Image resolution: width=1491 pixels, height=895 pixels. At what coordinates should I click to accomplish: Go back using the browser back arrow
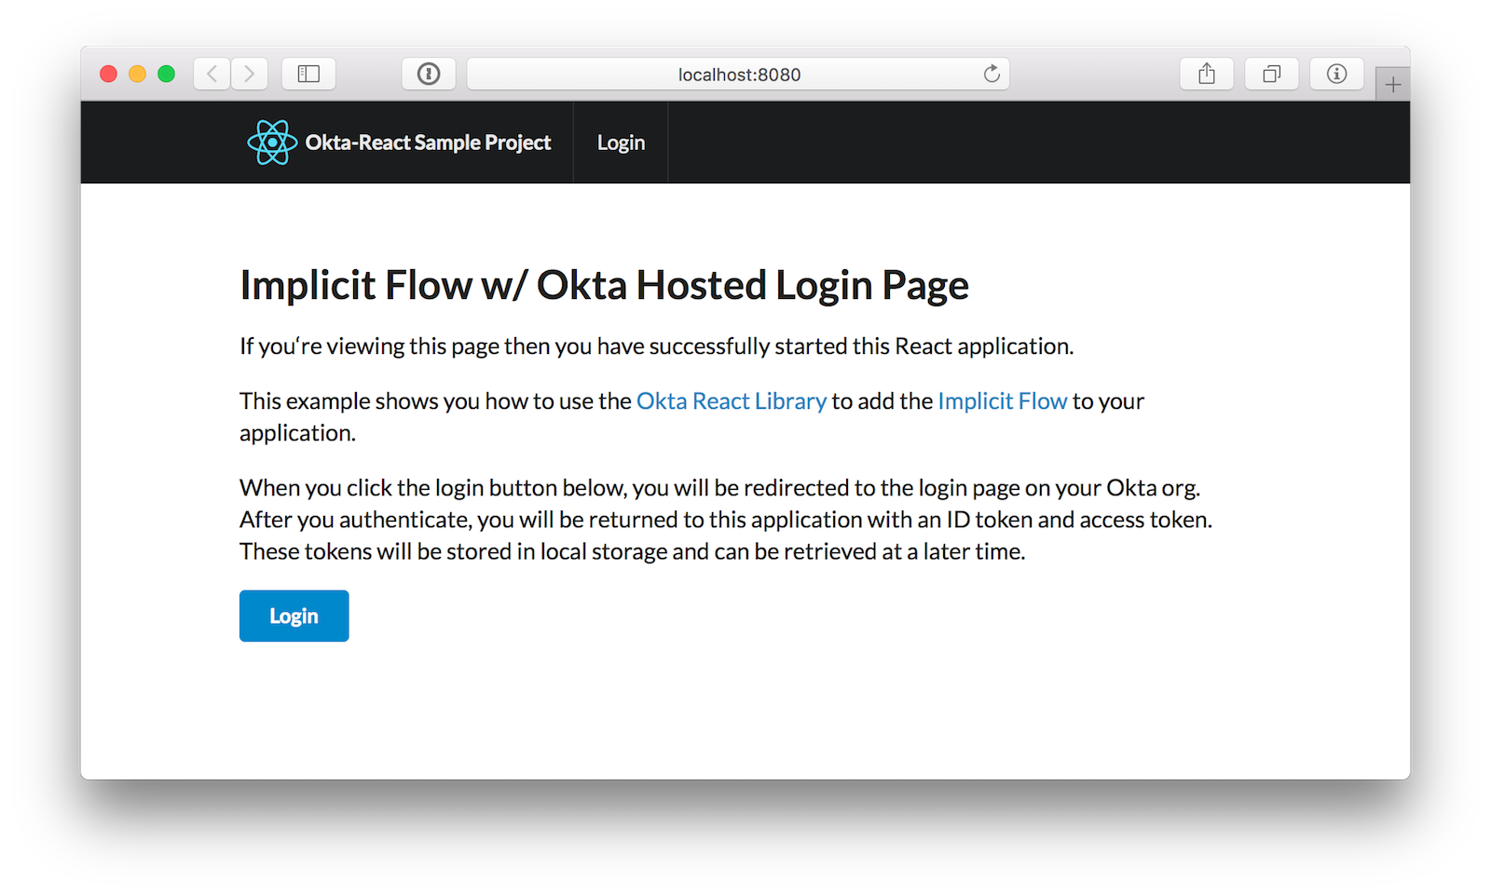(x=212, y=74)
